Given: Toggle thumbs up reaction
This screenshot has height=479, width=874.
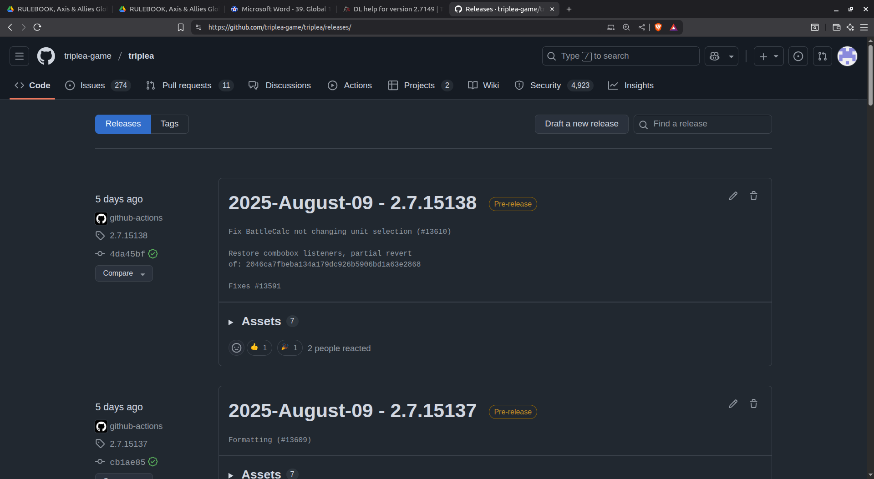Looking at the screenshot, I should click(259, 348).
